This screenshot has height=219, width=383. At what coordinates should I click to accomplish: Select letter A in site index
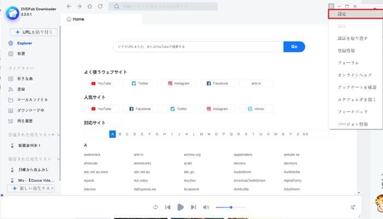pyautogui.click(x=112, y=134)
